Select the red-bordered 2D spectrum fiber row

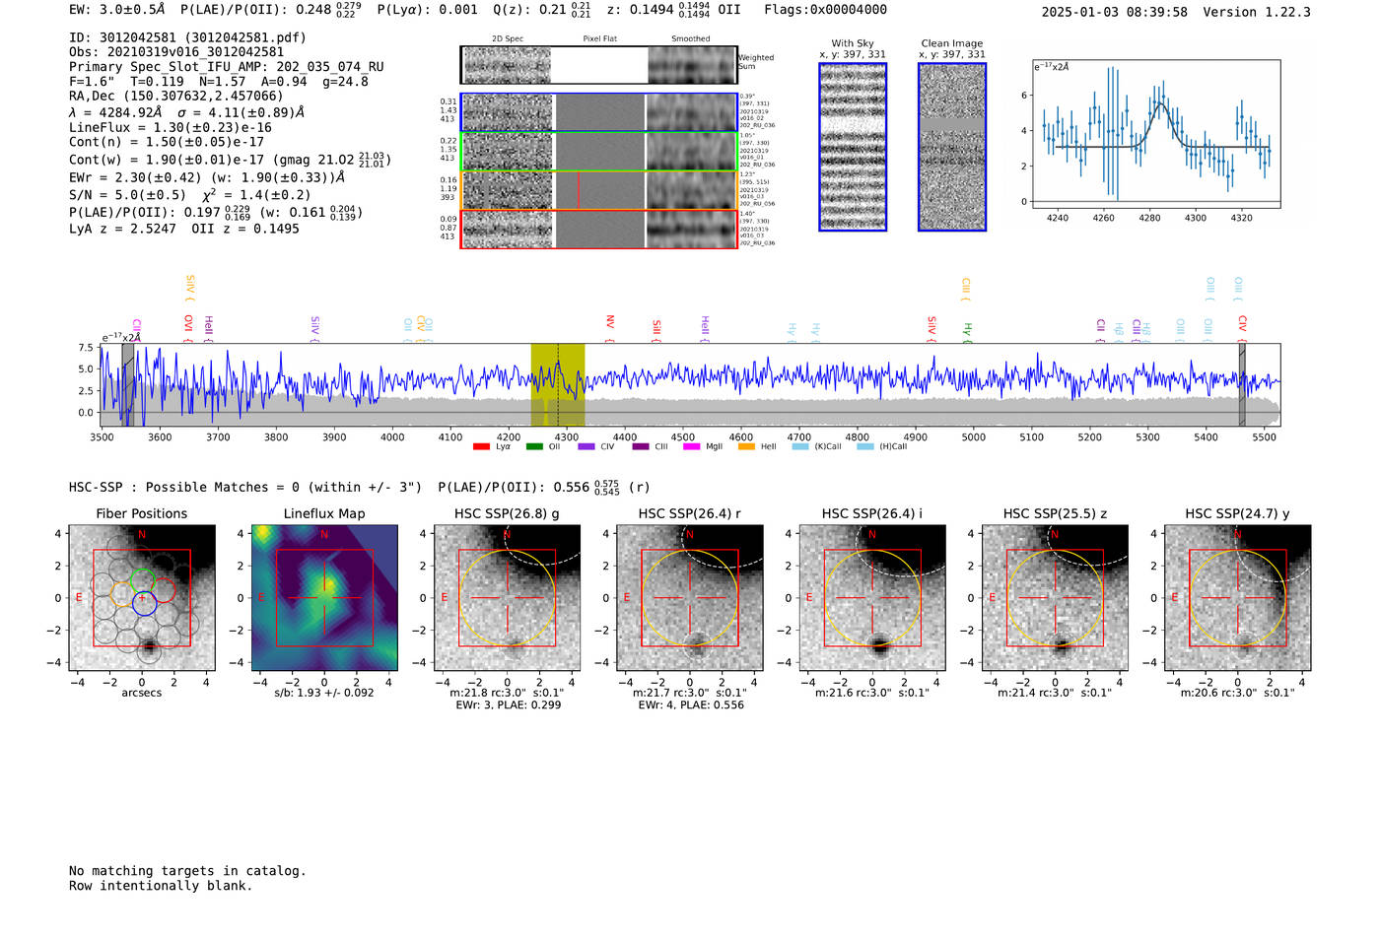point(598,229)
